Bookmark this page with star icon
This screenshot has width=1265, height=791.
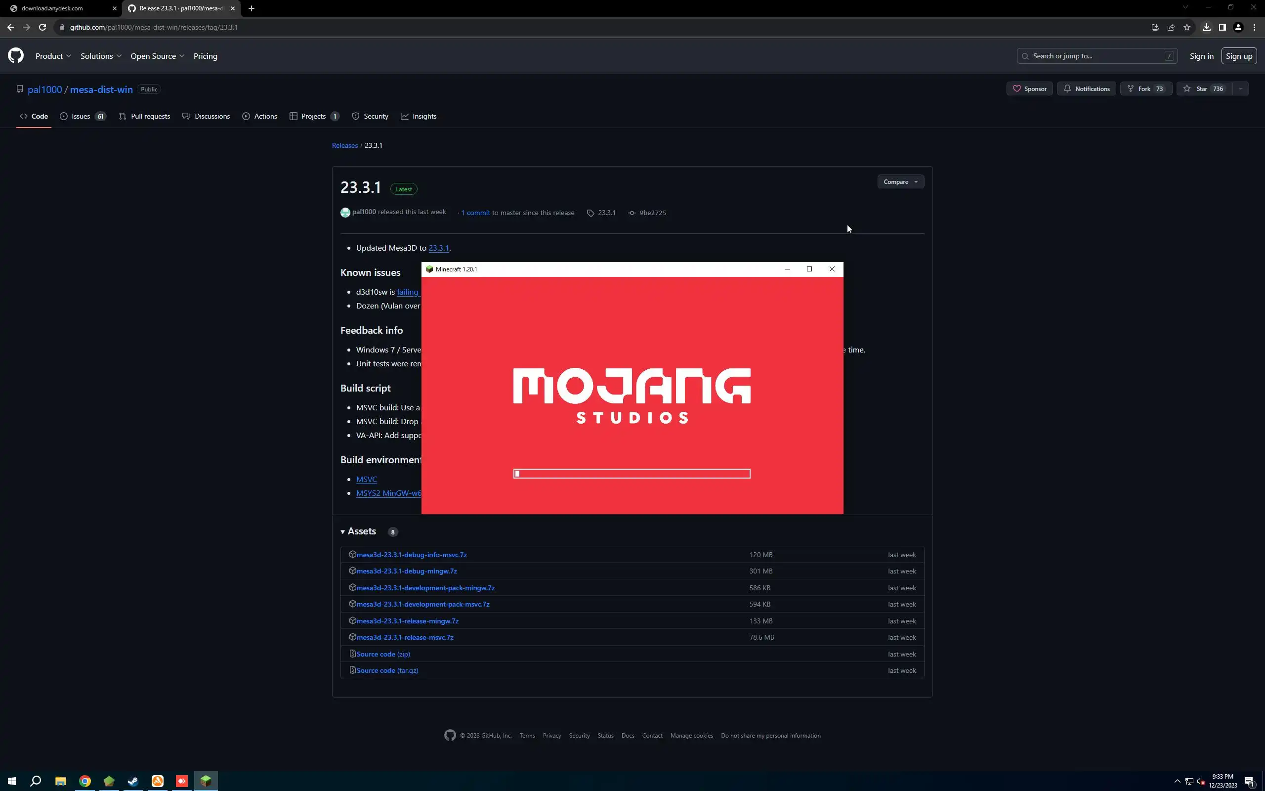tap(1186, 27)
